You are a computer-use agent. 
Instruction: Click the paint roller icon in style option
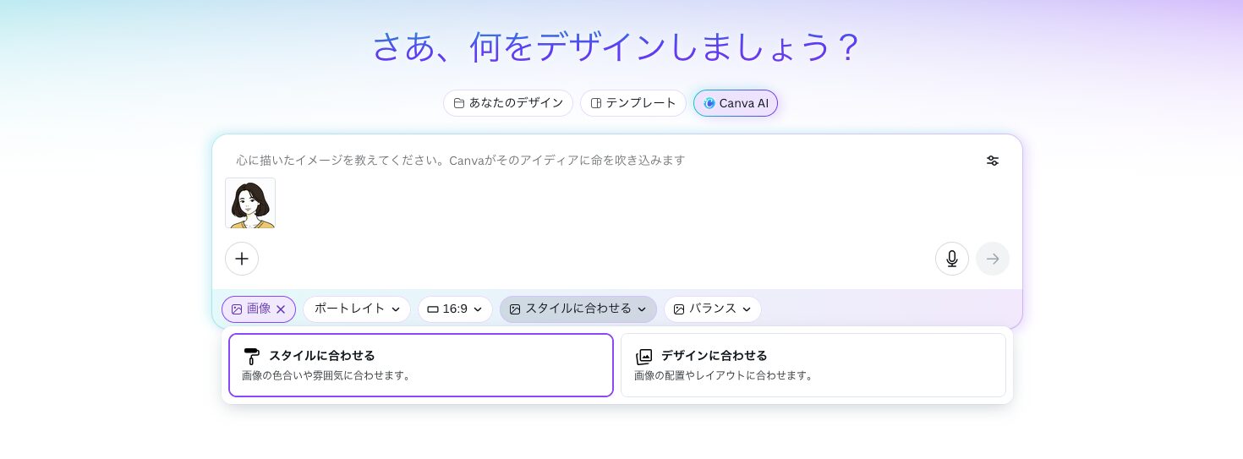(252, 356)
